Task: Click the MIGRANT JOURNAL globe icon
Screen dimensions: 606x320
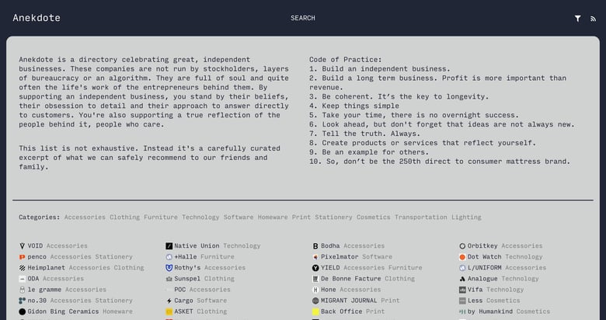Action: [315, 301]
